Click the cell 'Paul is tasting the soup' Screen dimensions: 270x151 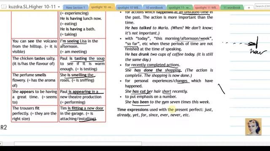pos(82,64)
